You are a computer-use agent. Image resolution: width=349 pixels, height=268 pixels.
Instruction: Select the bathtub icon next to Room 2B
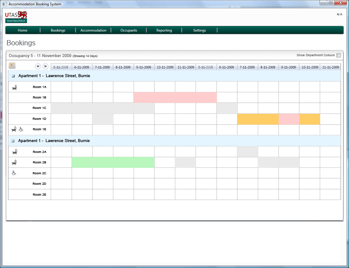tap(14, 162)
